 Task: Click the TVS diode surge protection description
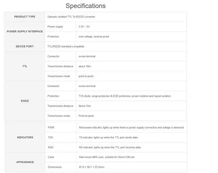(x=125, y=96)
